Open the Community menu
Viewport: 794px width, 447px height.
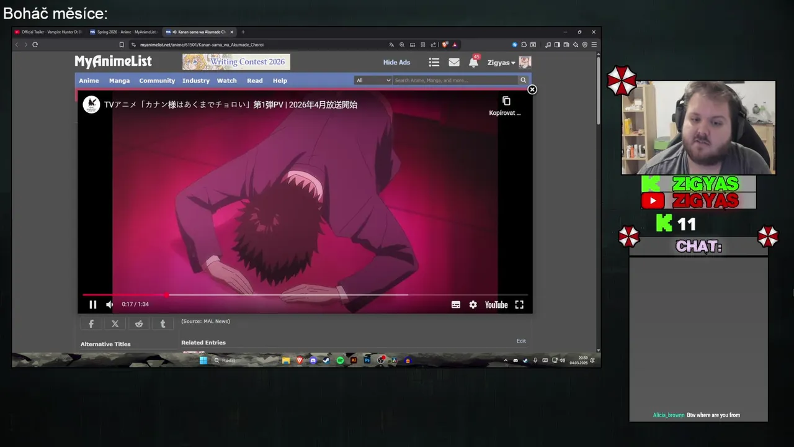[x=157, y=81]
